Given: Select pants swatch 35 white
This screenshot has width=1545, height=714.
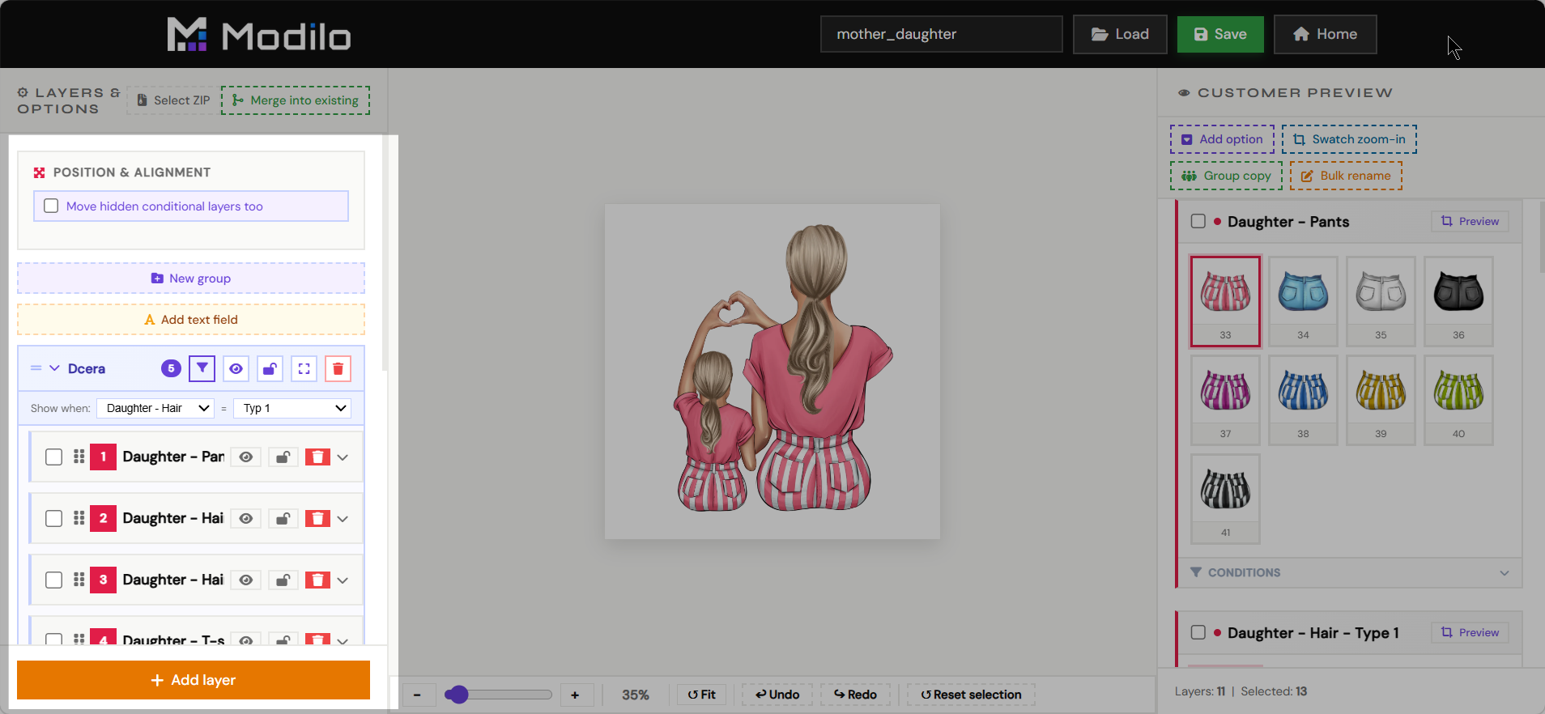Looking at the screenshot, I should click(1381, 301).
